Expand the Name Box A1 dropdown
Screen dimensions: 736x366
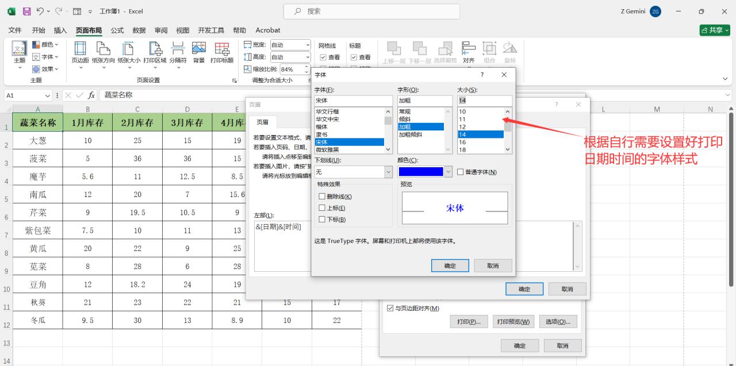point(48,95)
